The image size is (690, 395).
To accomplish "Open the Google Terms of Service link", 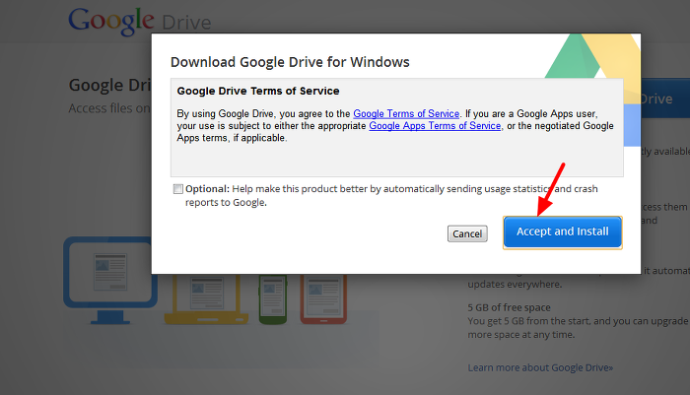I will [x=406, y=114].
